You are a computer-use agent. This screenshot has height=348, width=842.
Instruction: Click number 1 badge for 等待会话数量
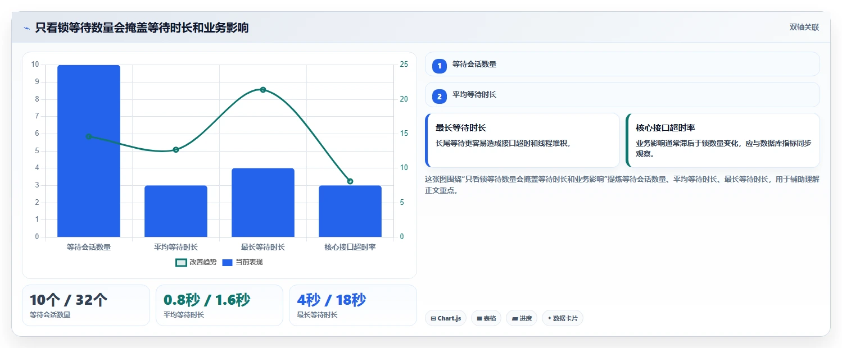click(x=440, y=66)
